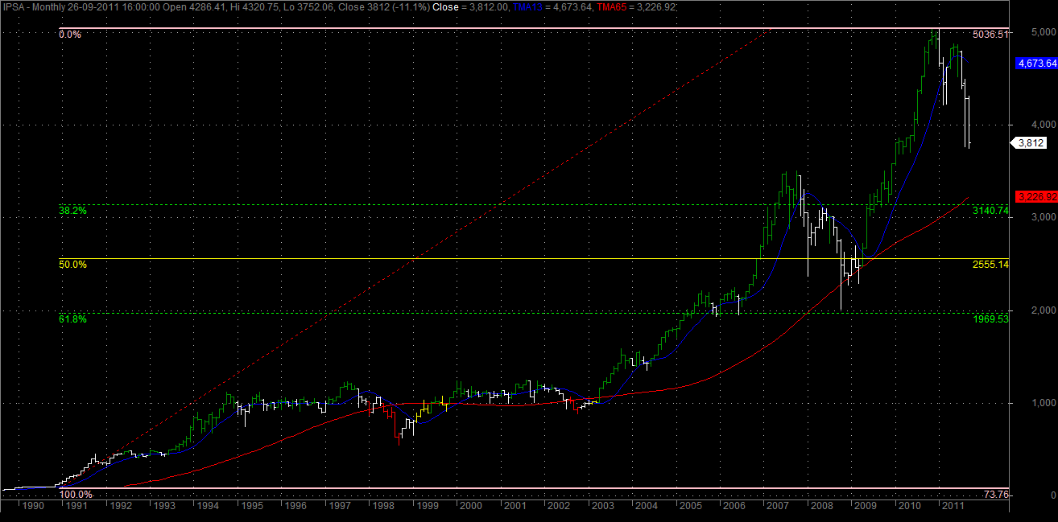Click the 2555.14 Fibonacci price value
This screenshot has width=1058, height=522.
point(990,264)
